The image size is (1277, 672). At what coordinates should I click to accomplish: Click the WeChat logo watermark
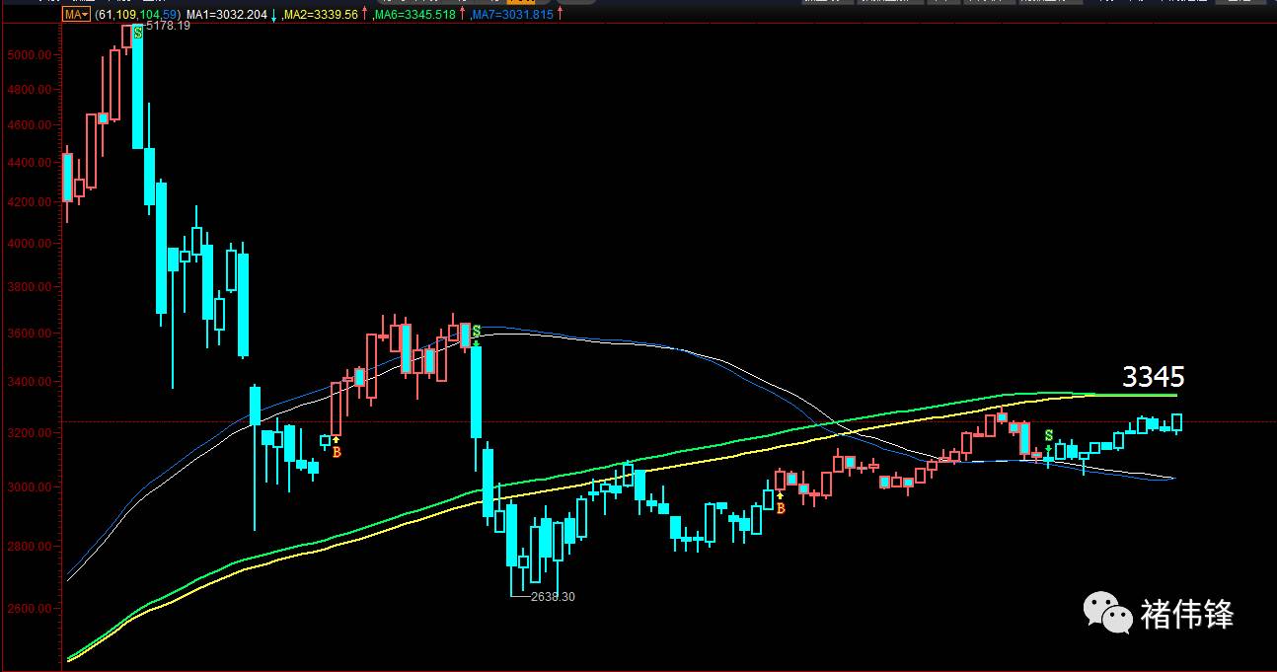1108,613
